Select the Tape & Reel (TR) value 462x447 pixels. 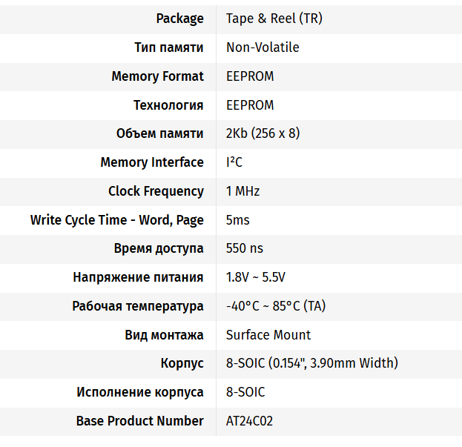pos(274,19)
